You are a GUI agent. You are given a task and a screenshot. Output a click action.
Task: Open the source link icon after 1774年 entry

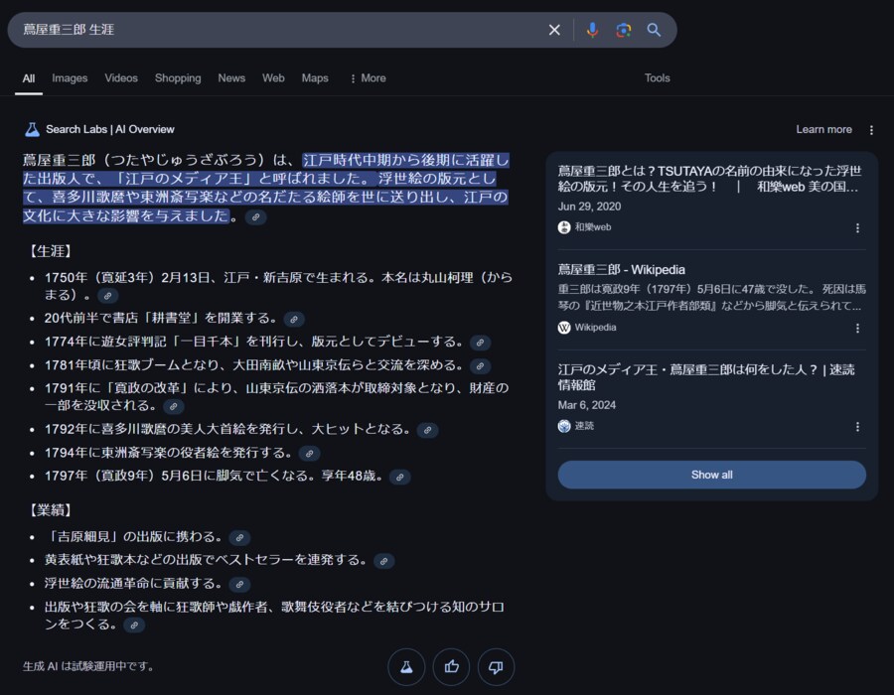(480, 343)
